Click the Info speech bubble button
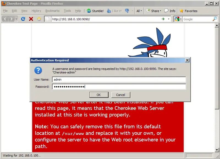The height and width of the screenshot is (159, 220). (x=170, y=11)
